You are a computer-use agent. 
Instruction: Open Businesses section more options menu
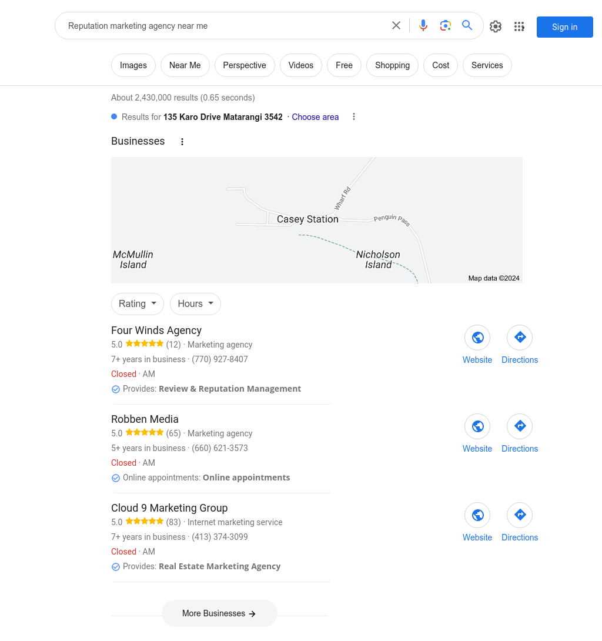(x=182, y=142)
